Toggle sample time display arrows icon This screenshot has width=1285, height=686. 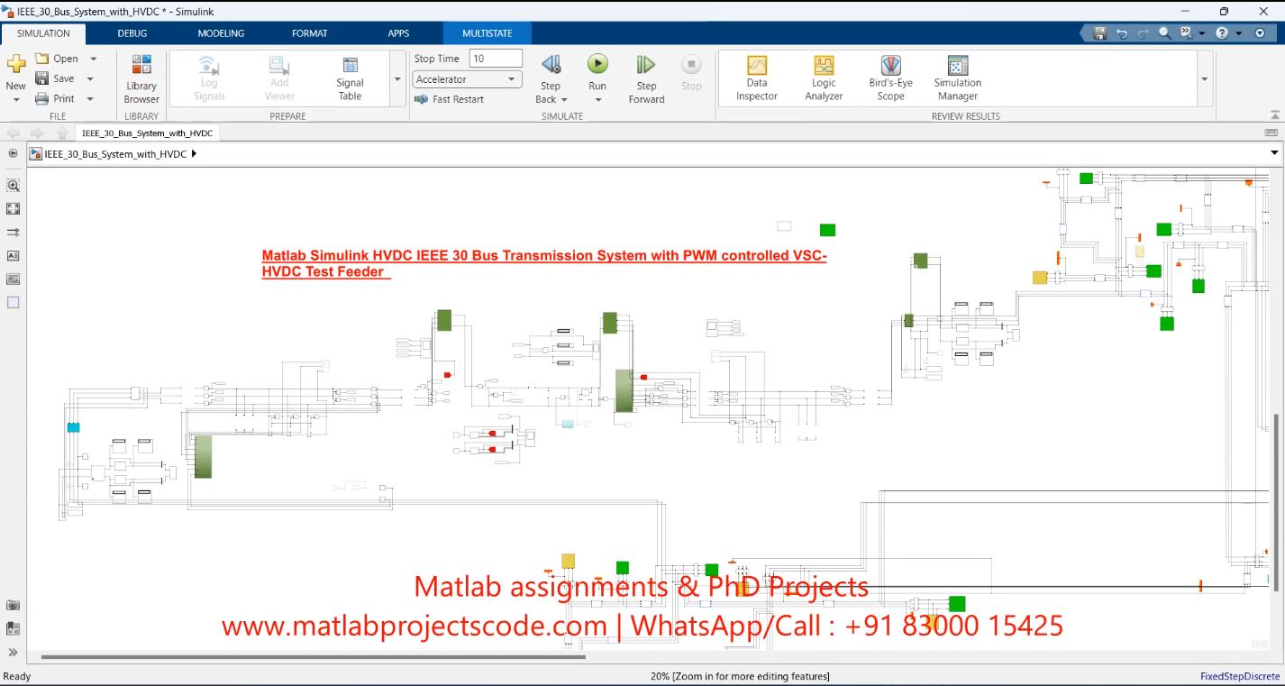pos(13,232)
